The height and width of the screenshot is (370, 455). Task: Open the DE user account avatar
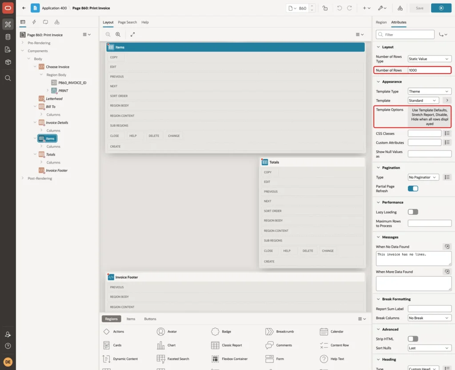point(8,362)
